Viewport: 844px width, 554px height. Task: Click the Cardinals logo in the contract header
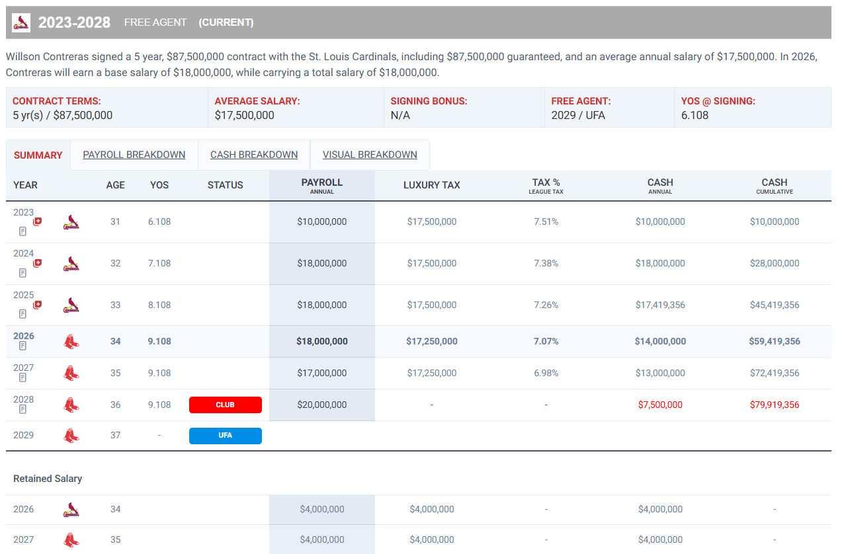point(21,23)
